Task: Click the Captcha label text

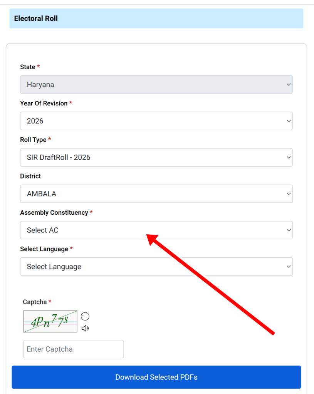Action: [35, 302]
